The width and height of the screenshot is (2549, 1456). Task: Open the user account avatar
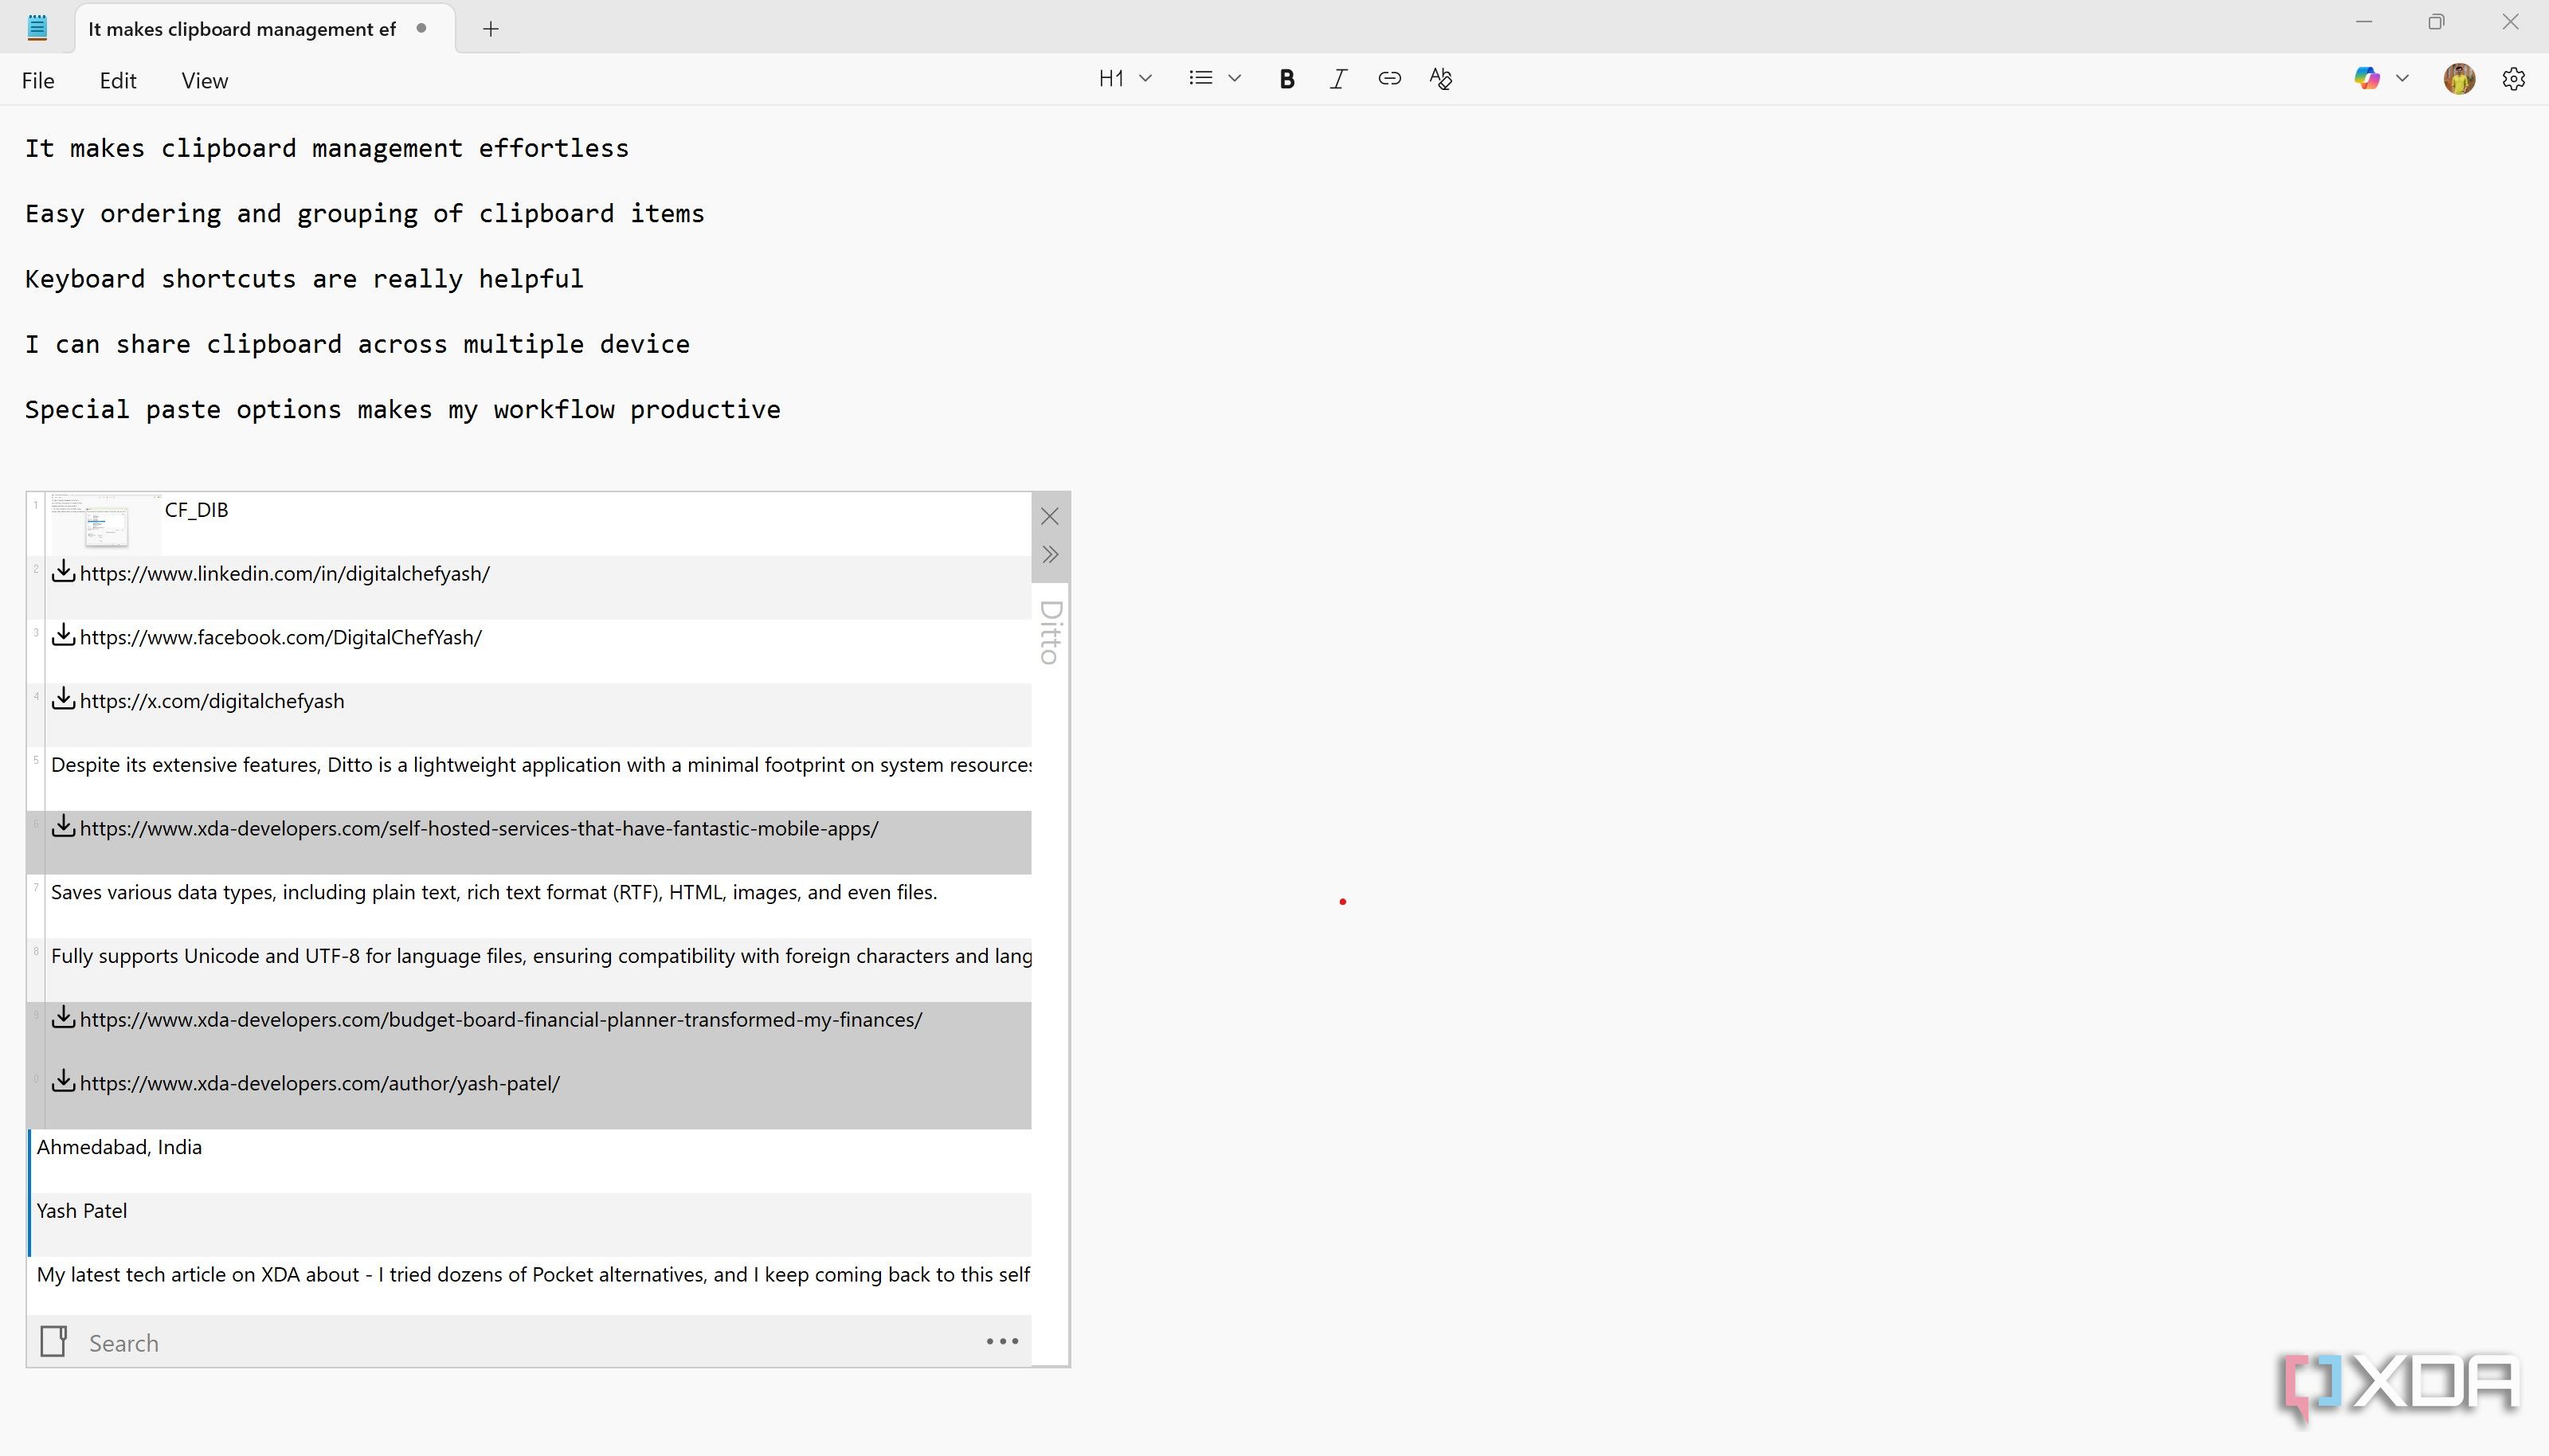tap(2459, 78)
